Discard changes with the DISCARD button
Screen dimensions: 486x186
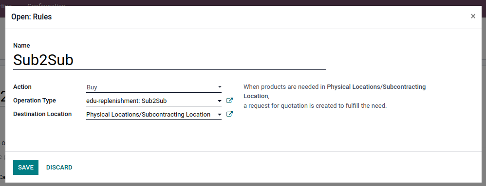tap(59, 167)
